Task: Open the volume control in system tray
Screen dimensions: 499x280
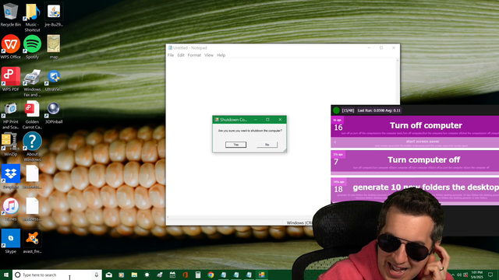Action: click(459, 275)
